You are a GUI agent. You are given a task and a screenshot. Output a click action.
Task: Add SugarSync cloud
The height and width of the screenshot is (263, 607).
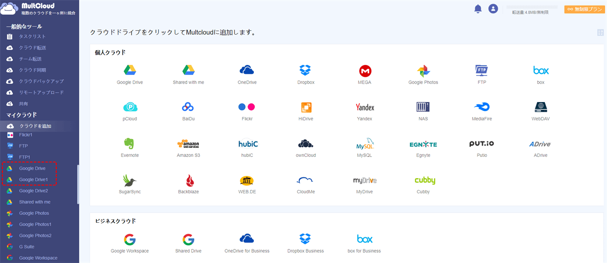tap(130, 184)
